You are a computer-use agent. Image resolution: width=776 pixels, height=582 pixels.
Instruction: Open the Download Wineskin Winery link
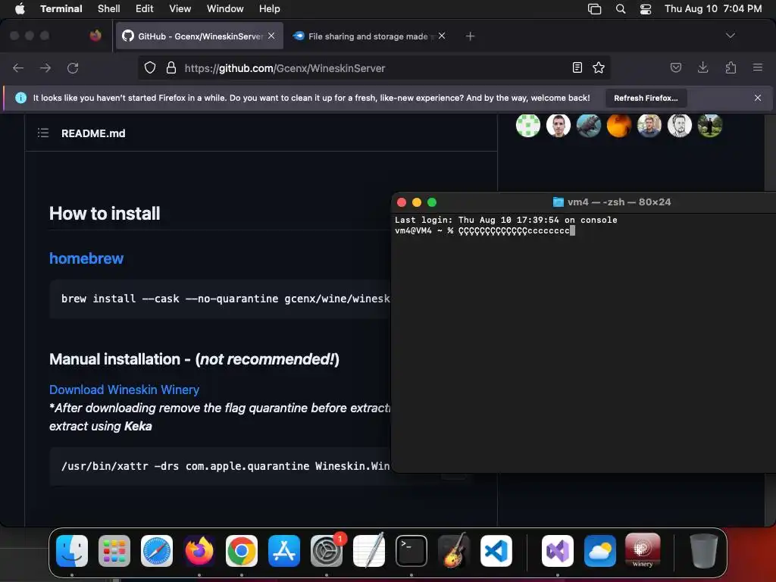124,390
